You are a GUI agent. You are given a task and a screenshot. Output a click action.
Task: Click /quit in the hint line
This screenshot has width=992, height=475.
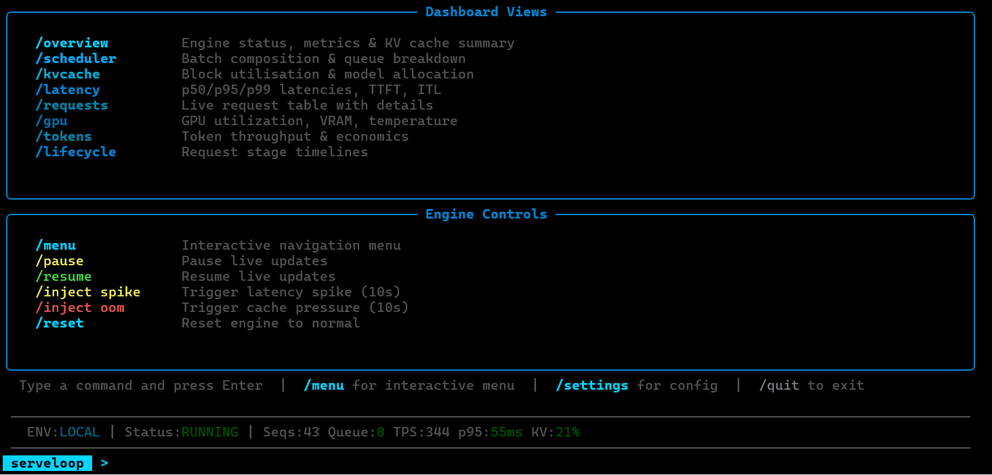tap(779, 386)
